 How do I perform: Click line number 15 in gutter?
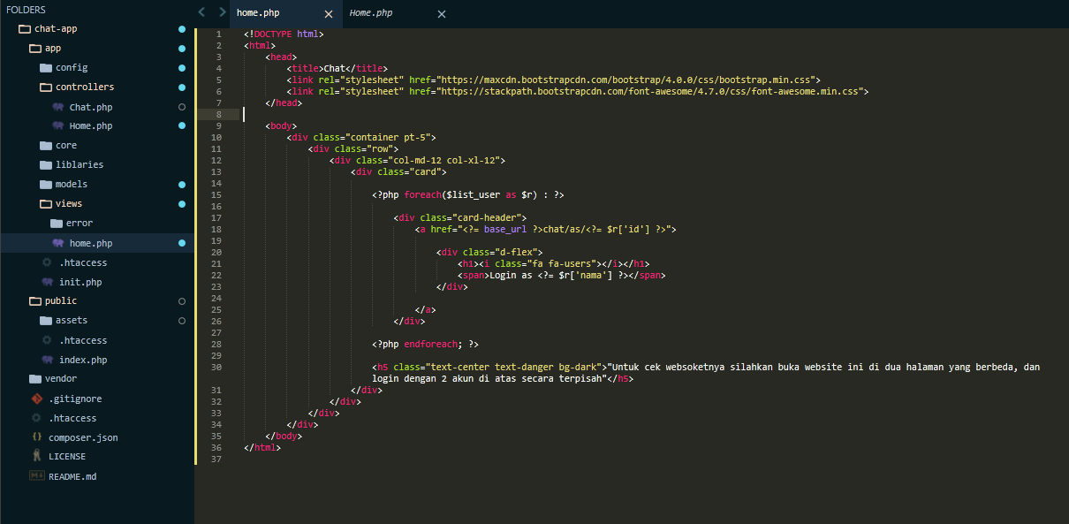[216, 194]
